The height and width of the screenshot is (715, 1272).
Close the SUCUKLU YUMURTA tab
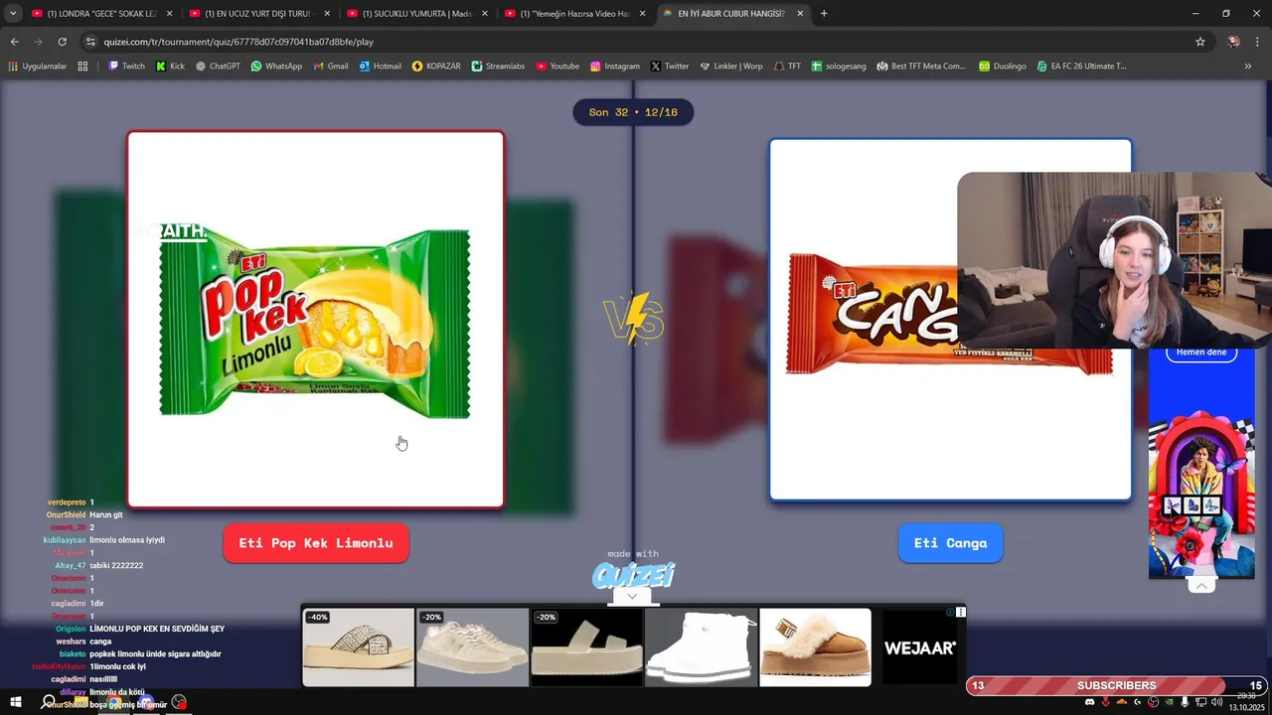tap(484, 14)
